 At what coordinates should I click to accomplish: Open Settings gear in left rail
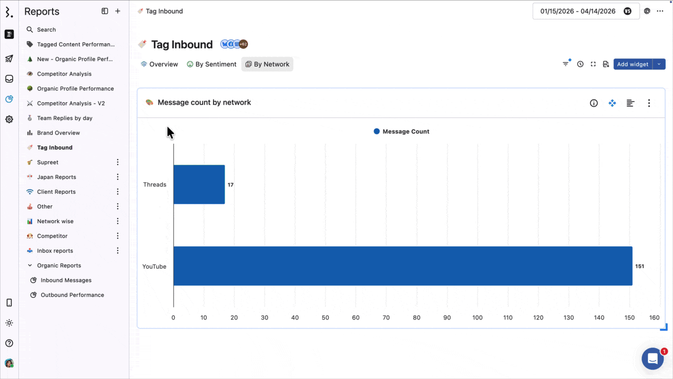[x=9, y=119]
